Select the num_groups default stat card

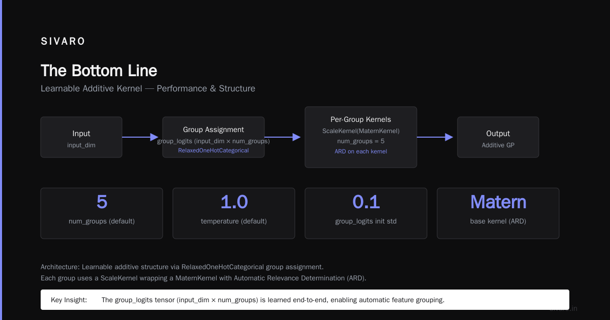[x=102, y=213]
